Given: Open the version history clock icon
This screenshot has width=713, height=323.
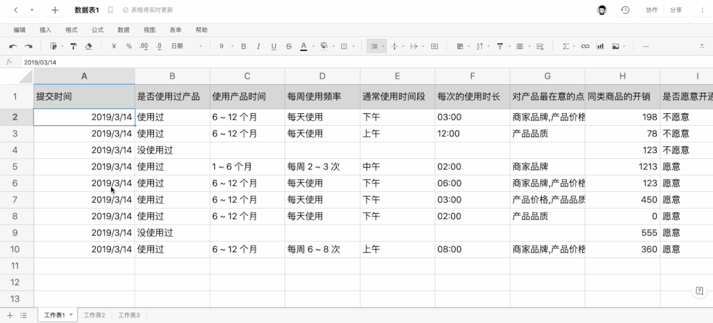Looking at the screenshot, I should (625, 10).
